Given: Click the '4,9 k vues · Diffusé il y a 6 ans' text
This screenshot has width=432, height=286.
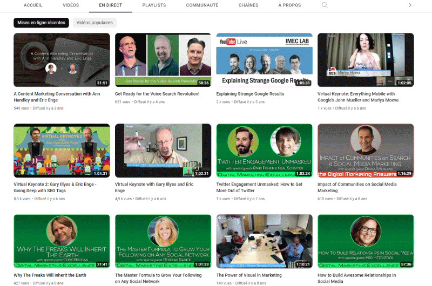Looking at the screenshot, I should [x=140, y=199].
